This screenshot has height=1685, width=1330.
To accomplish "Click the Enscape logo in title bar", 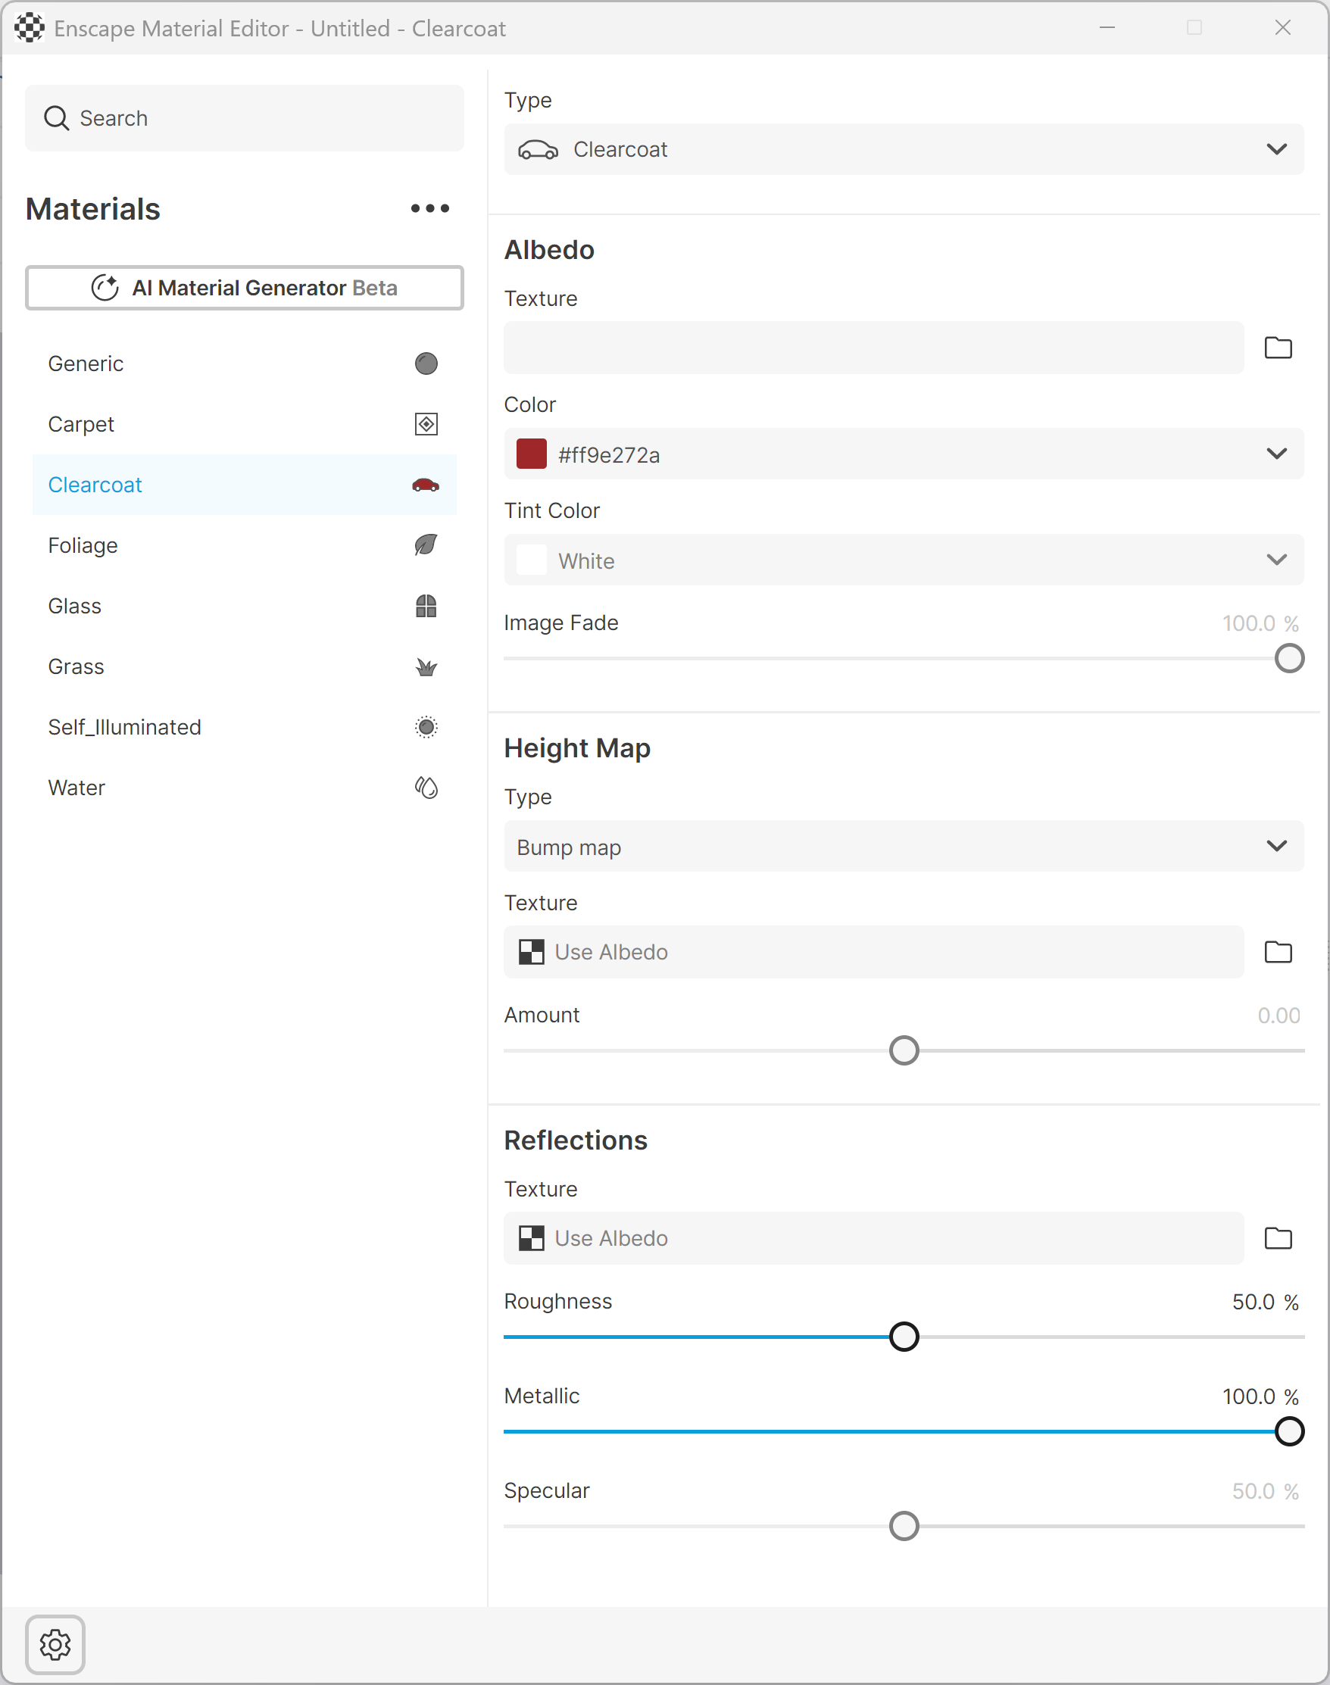I will (29, 28).
